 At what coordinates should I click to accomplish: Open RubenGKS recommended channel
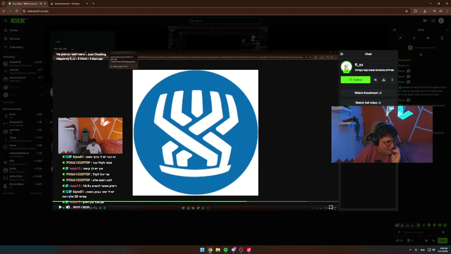(x=23, y=123)
